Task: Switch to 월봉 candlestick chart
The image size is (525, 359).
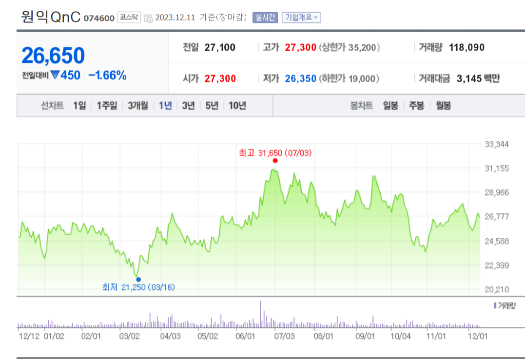Action: coord(443,106)
